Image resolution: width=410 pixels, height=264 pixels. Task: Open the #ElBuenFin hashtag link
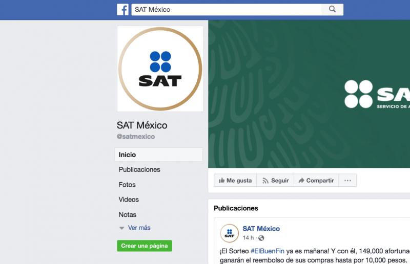[267, 251]
